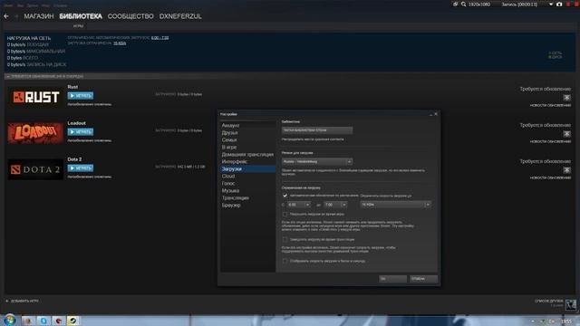Image resolution: width=580 pixels, height=326 pixels.
Task: Select Друзья in settings sidebar
Action: 229,133
